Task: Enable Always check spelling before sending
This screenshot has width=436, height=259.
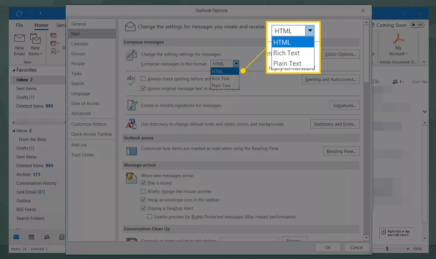Action: [x=143, y=79]
